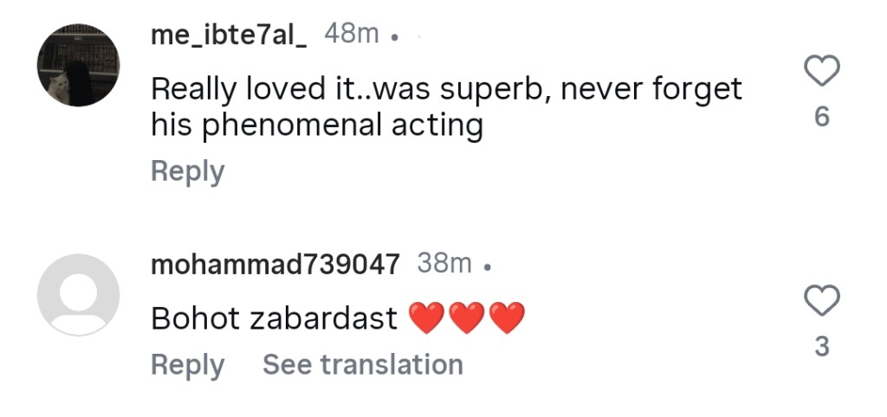Reply to the "Really loved it" comment

click(187, 171)
